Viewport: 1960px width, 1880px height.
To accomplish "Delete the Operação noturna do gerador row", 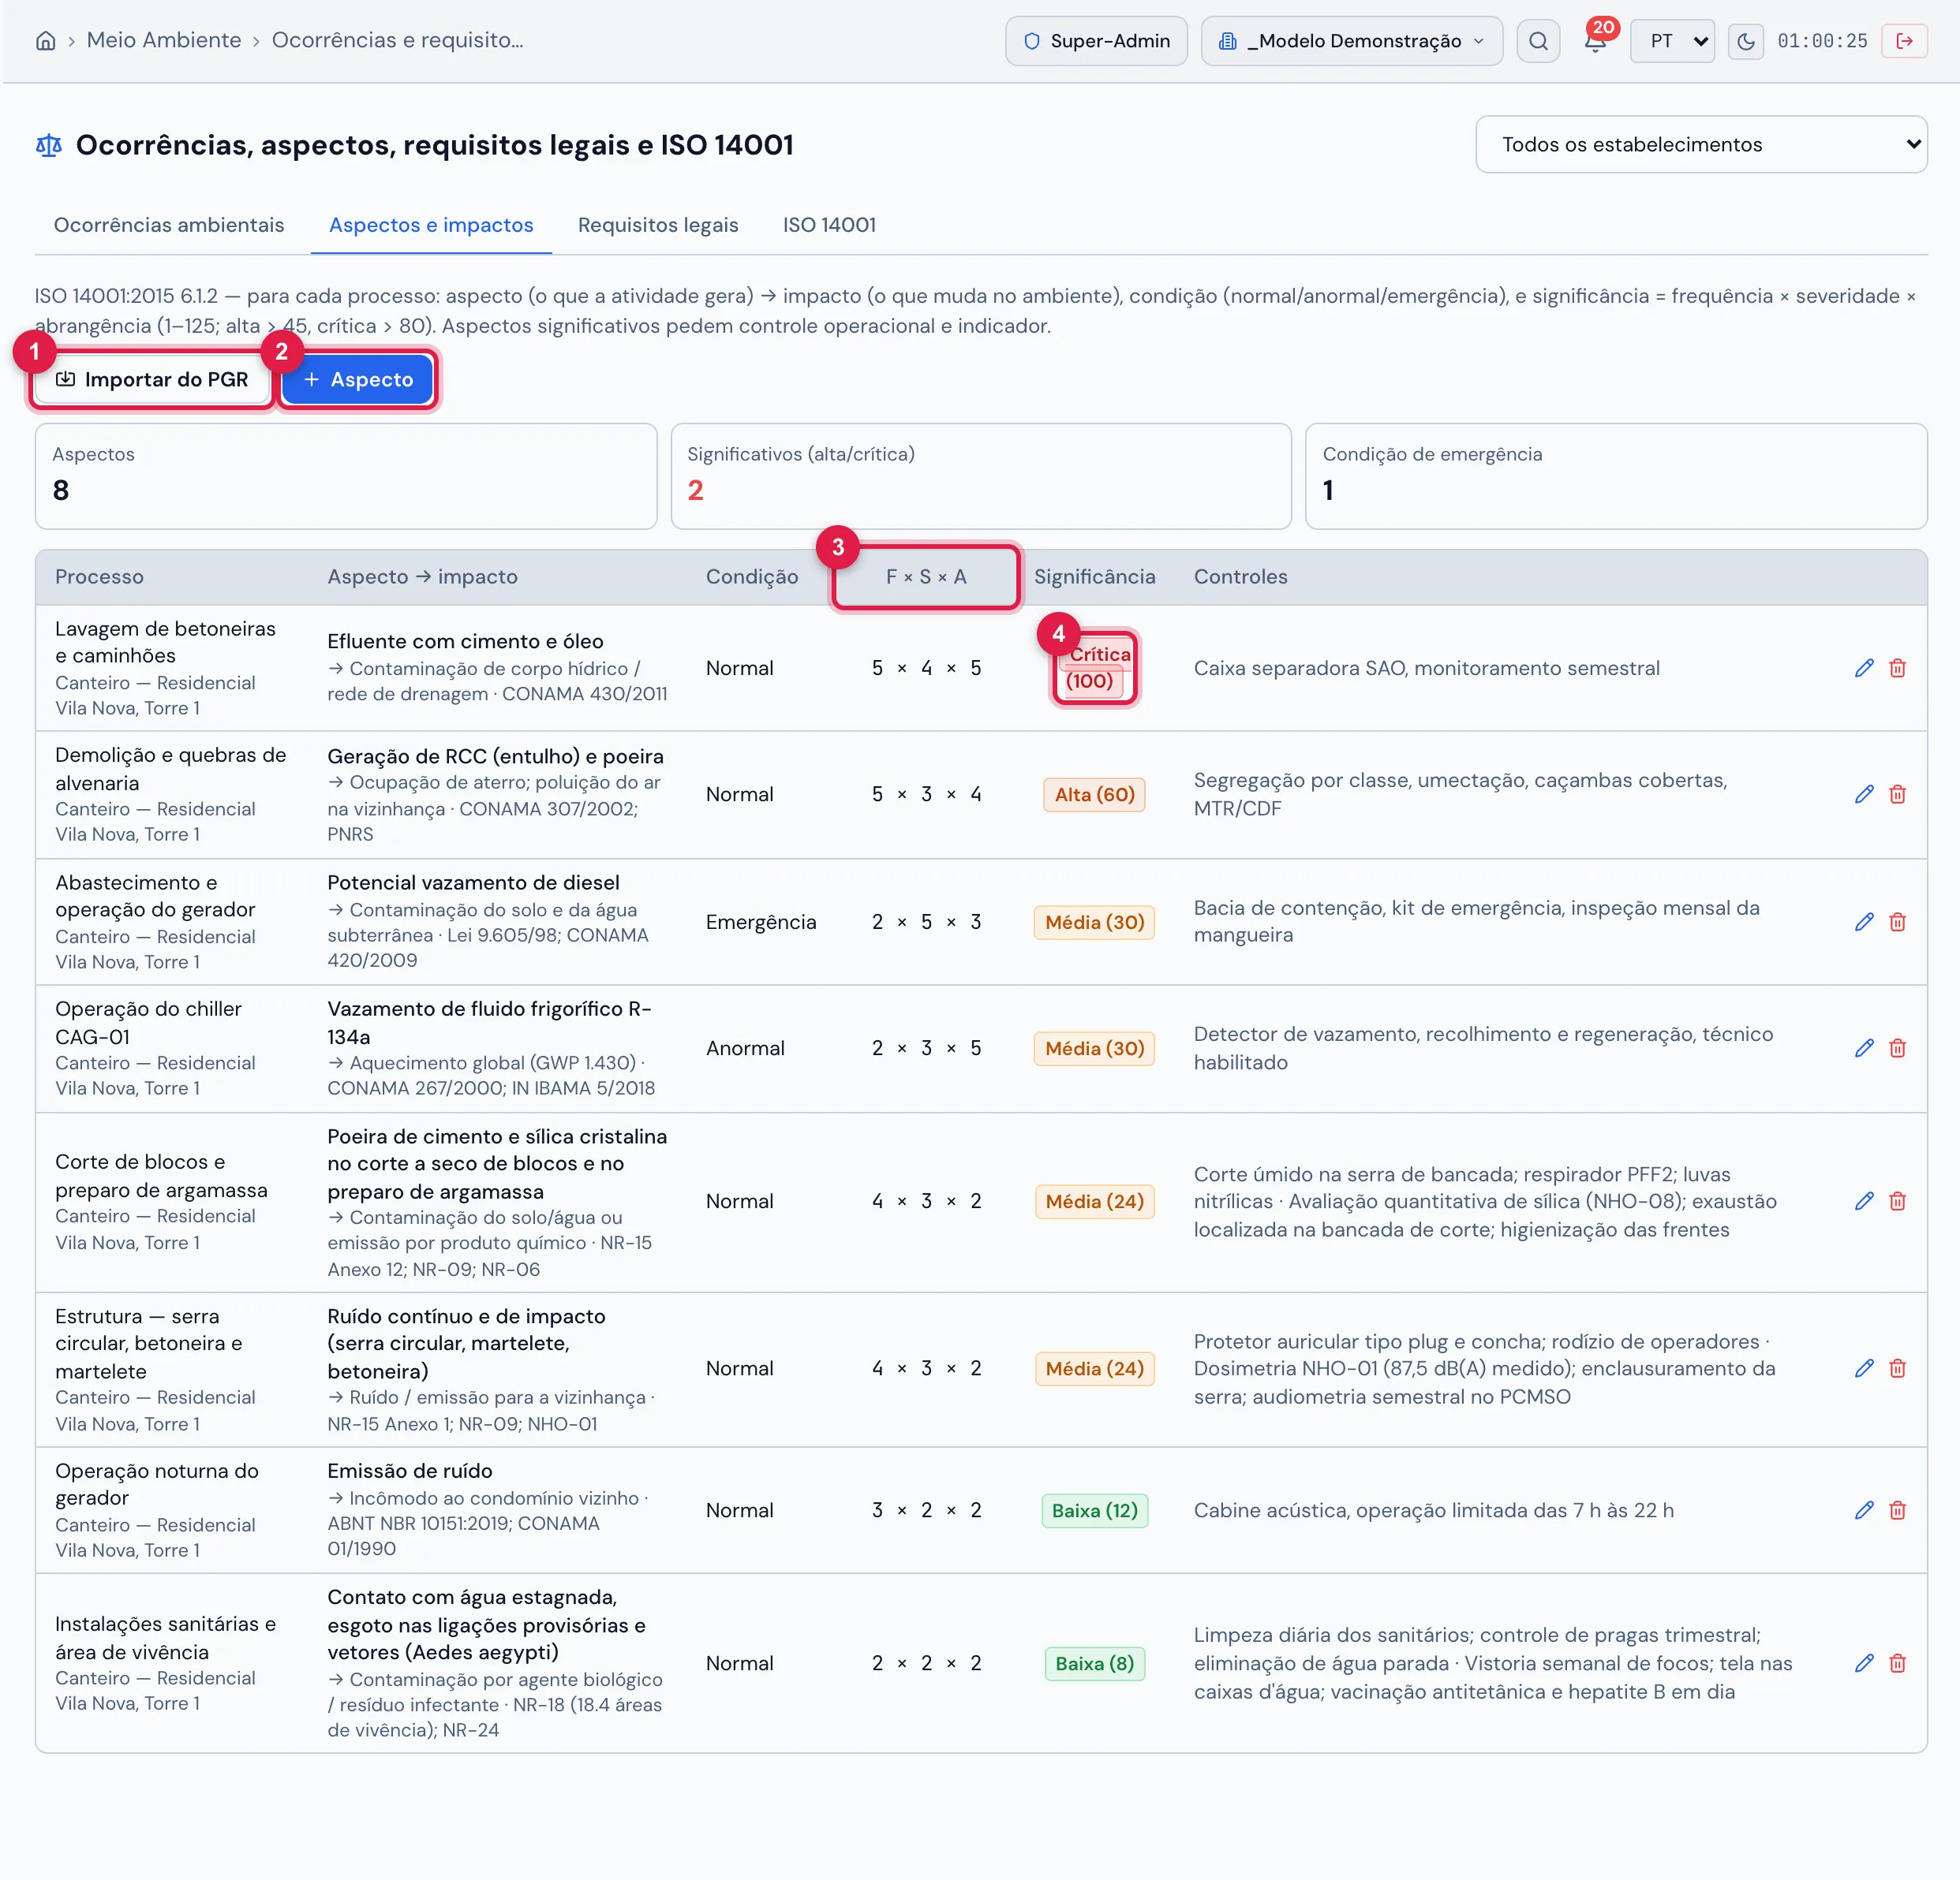I will click(x=1897, y=1510).
